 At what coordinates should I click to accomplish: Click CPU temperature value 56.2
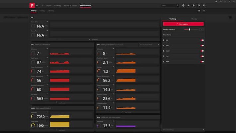coord(107,80)
